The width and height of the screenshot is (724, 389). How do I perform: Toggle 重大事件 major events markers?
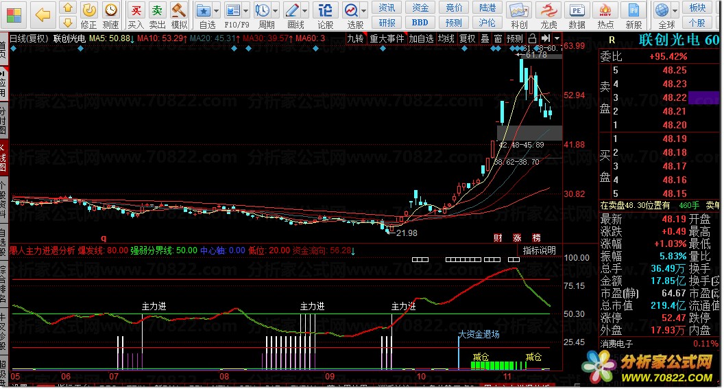coord(387,38)
